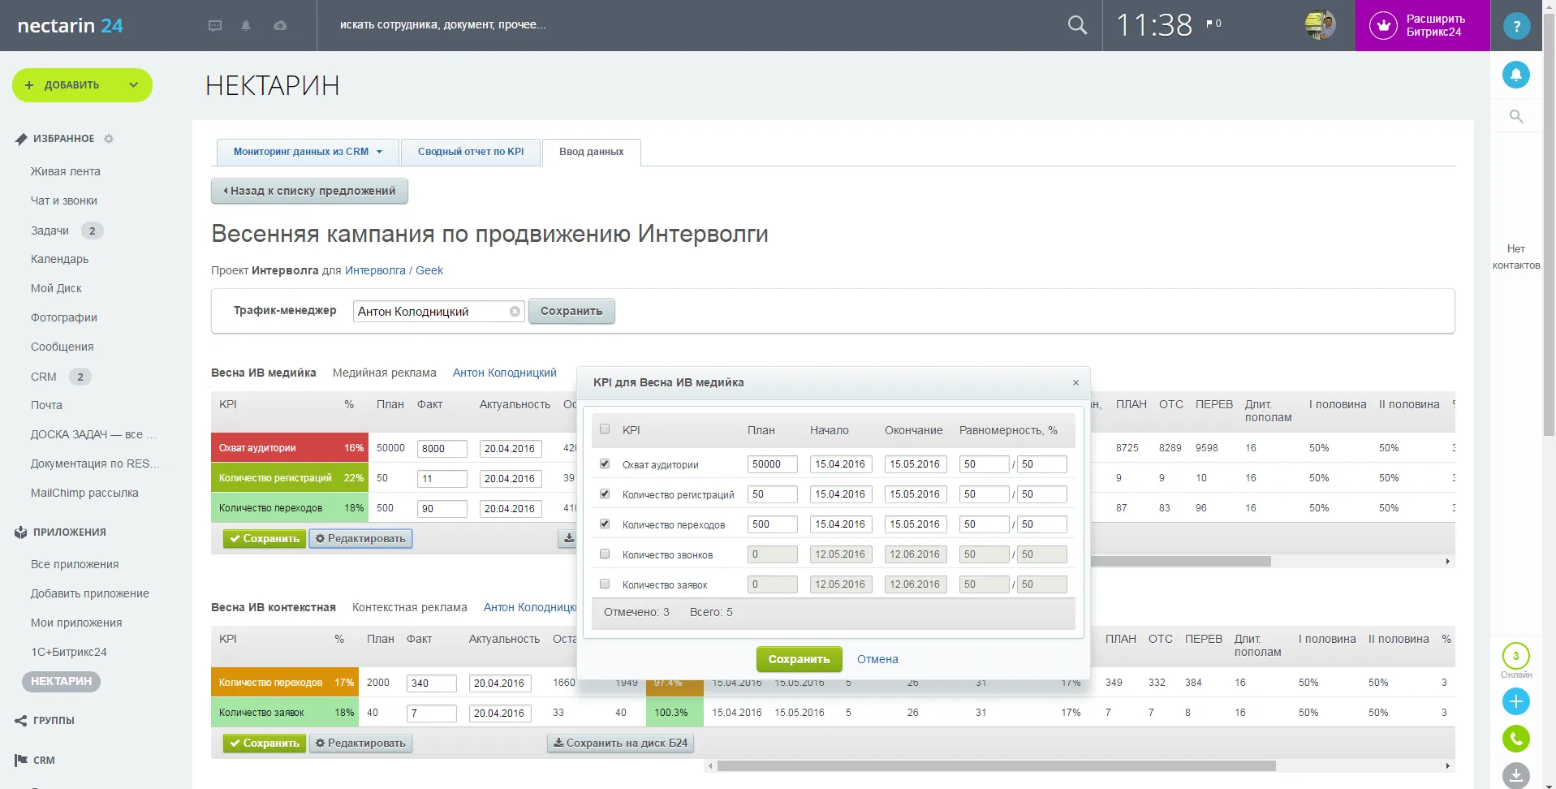Viewport: 1556px width, 789px height.
Task: Toggle the select-all KPI header checkbox
Action: (x=605, y=429)
